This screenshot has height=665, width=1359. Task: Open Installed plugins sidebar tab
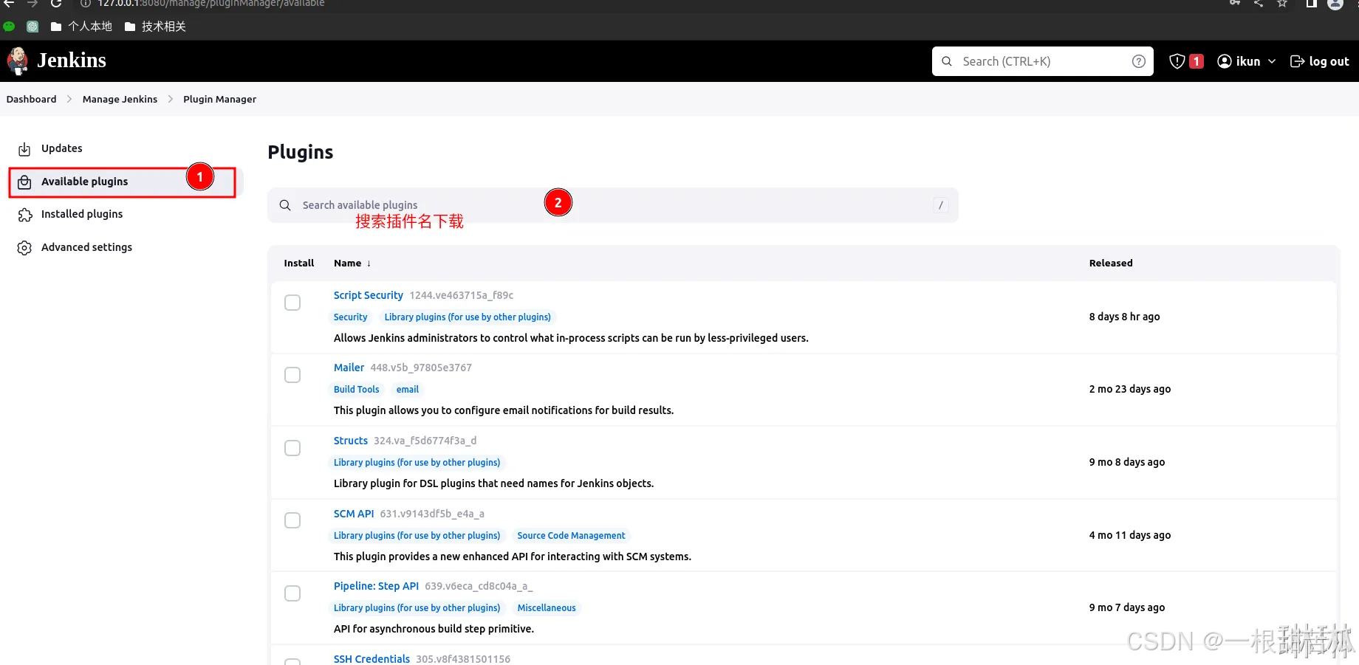pos(126,214)
